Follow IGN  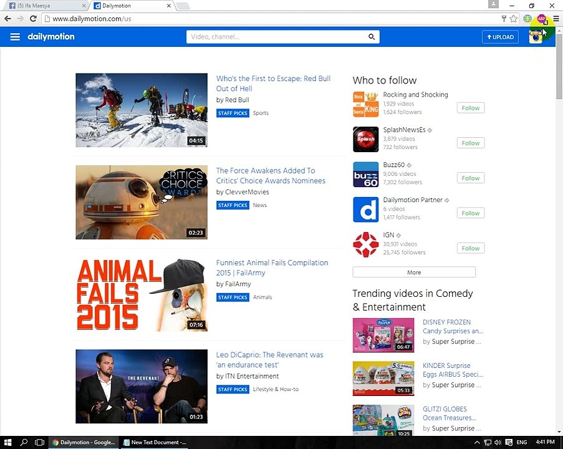[x=470, y=248]
